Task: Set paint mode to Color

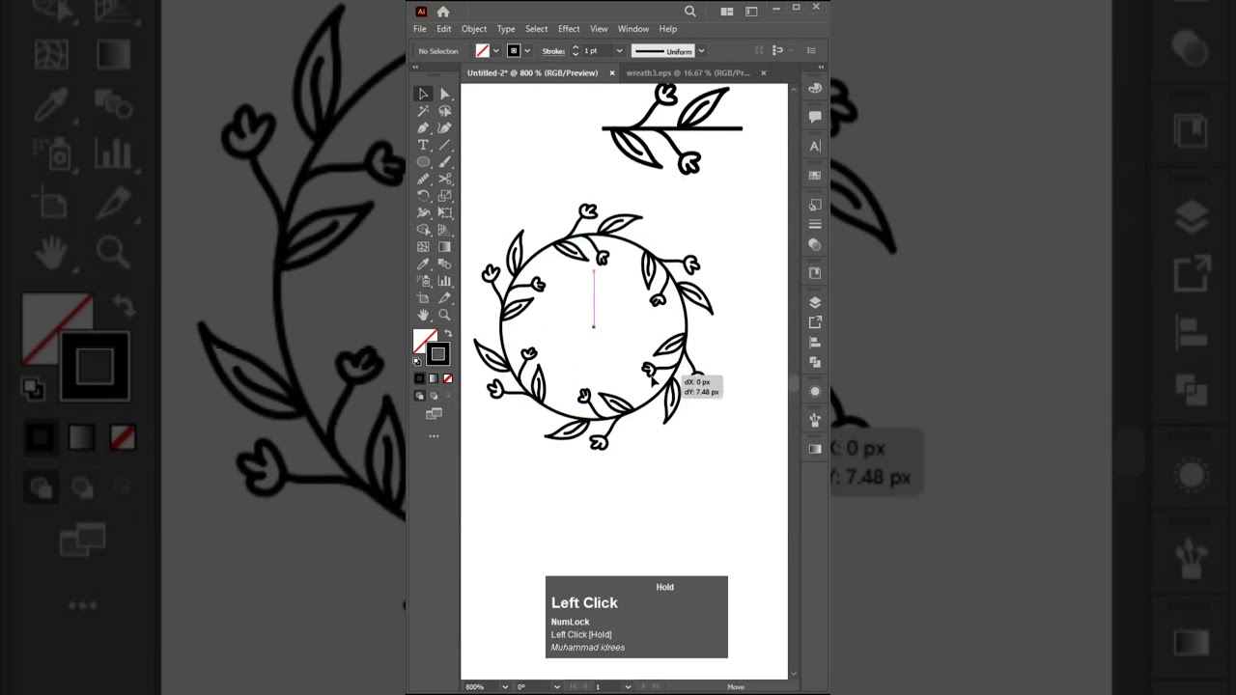Action: point(420,378)
